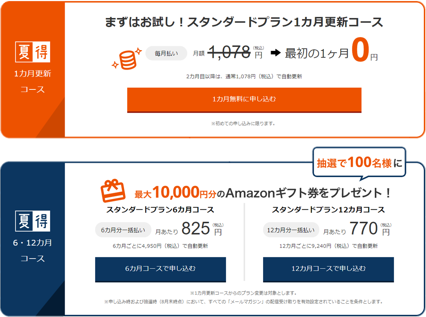
Task: Select the '12カ月分一括払い' pill label
Action: click(x=291, y=230)
